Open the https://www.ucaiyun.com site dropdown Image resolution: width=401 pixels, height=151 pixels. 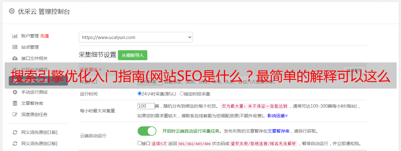136,37
